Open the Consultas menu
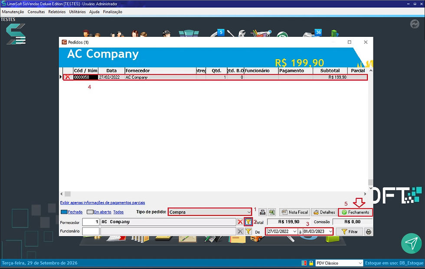The image size is (425, 269). [36, 12]
